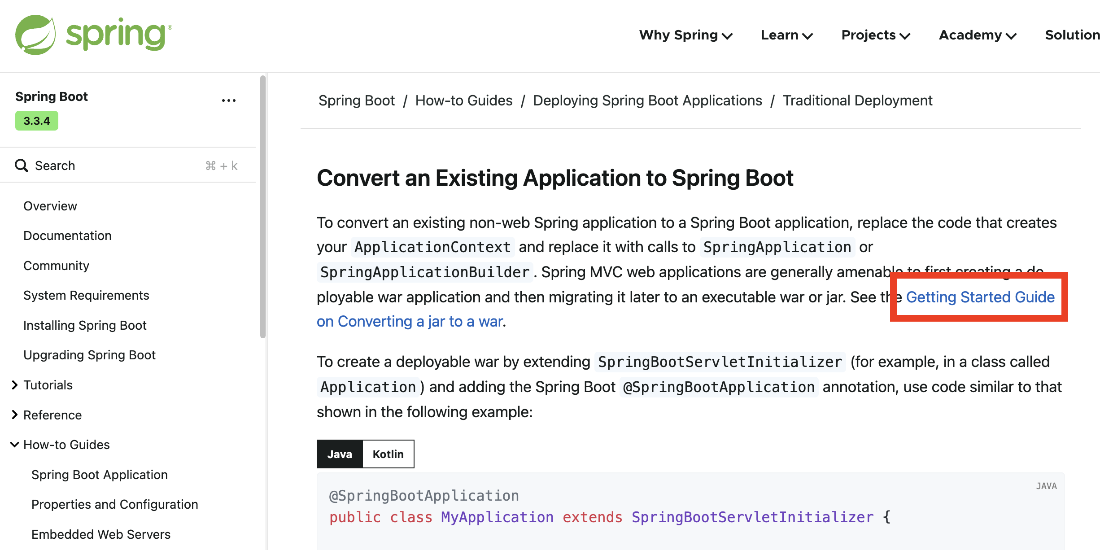This screenshot has width=1100, height=550.
Task: Select the 3.3.4 version badge
Action: click(37, 121)
